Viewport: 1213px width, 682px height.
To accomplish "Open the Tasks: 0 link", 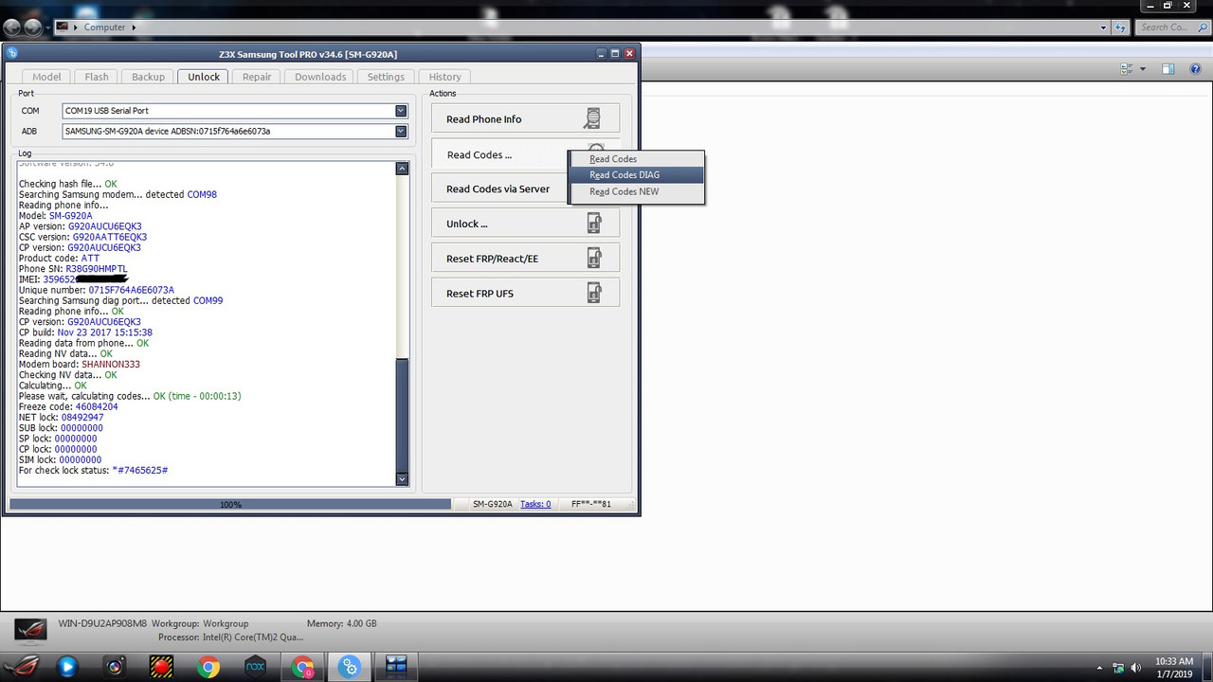I will tap(535, 504).
